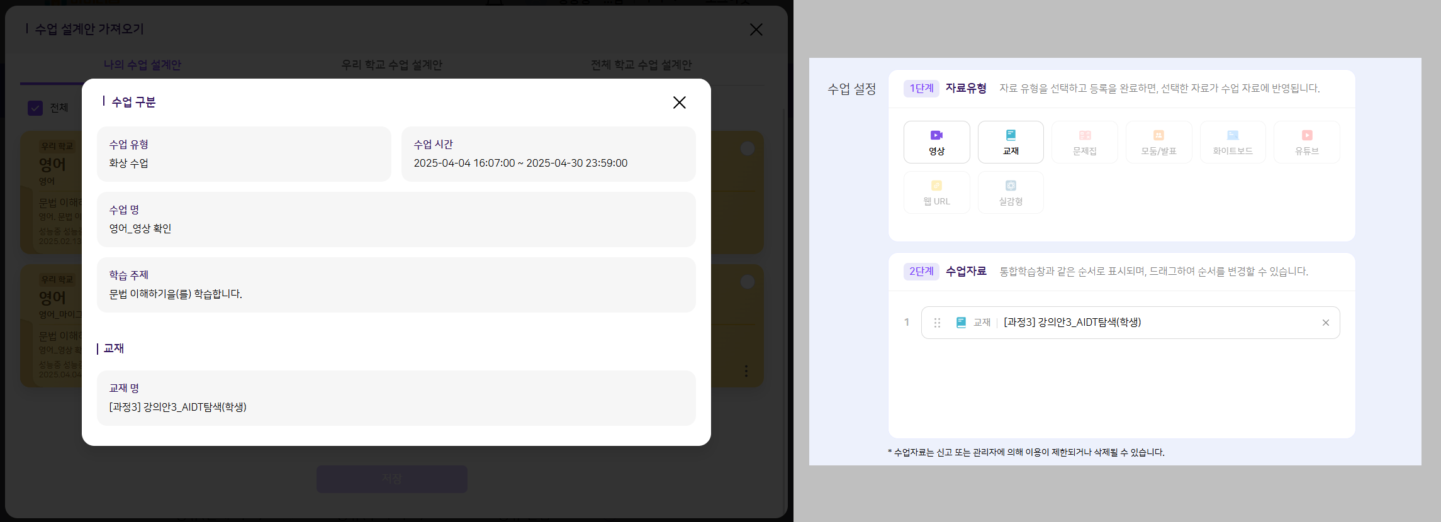Remove the 강의안3_AIDT탐색 material row
The height and width of the screenshot is (522, 1441).
pyautogui.click(x=1325, y=323)
